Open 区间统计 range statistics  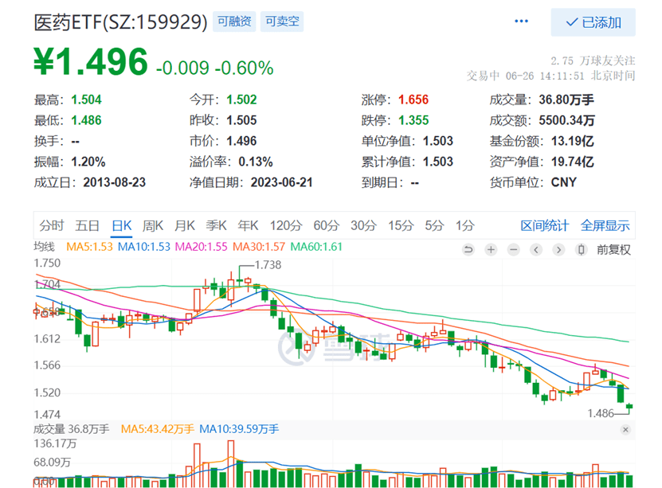pyautogui.click(x=545, y=225)
